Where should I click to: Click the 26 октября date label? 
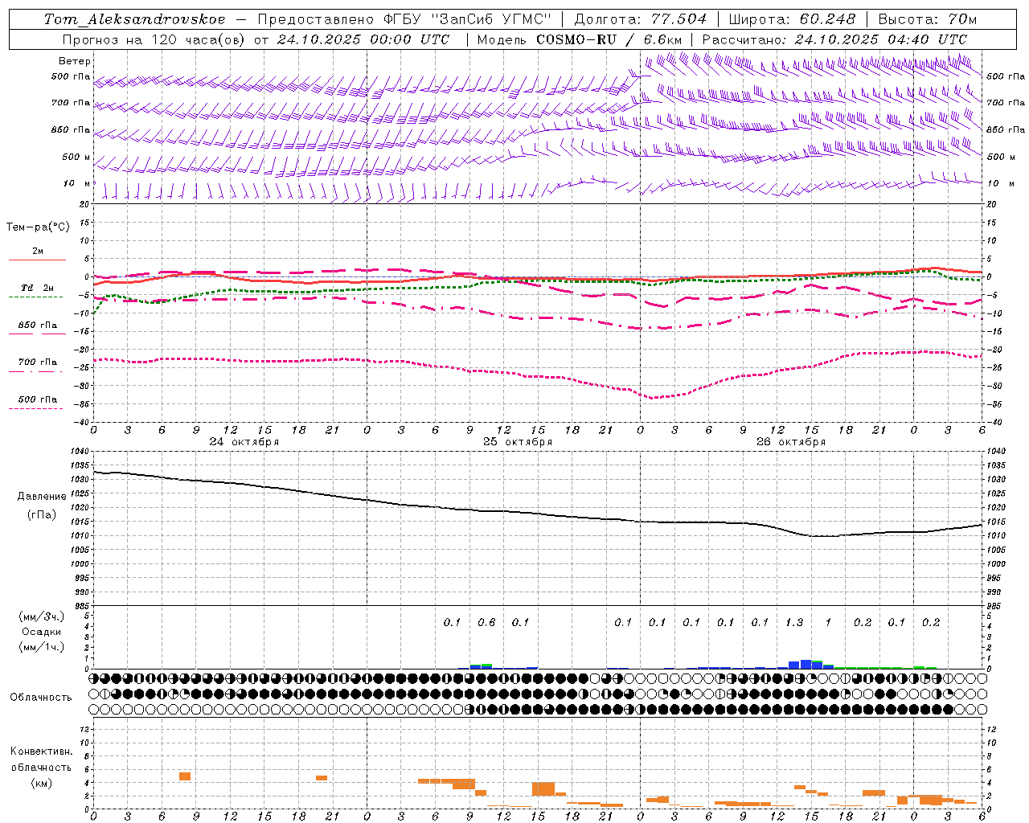791,442
